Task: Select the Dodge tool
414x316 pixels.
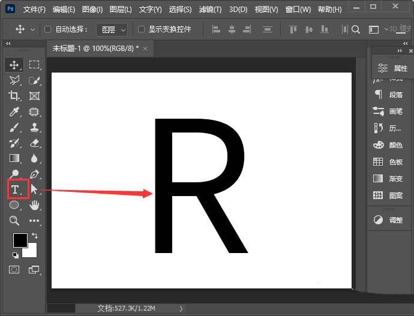Action: pyautogui.click(x=14, y=174)
